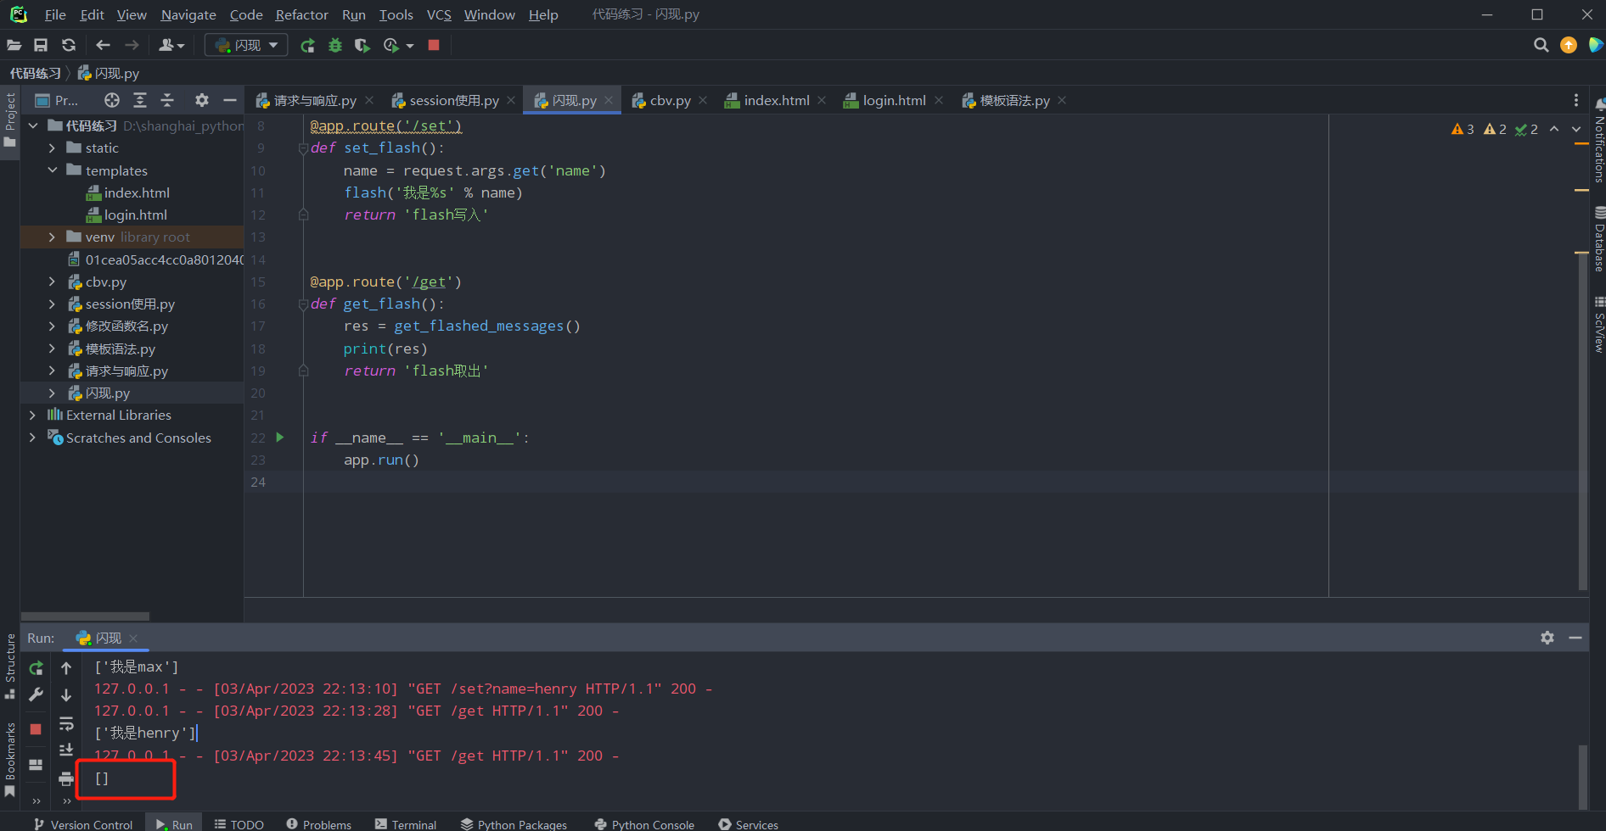Viewport: 1606px width, 831px height.
Task: Expand External Libraries node
Action: click(x=32, y=415)
